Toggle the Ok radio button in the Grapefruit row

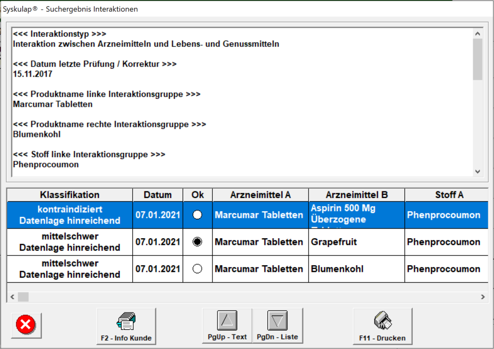pyautogui.click(x=197, y=242)
